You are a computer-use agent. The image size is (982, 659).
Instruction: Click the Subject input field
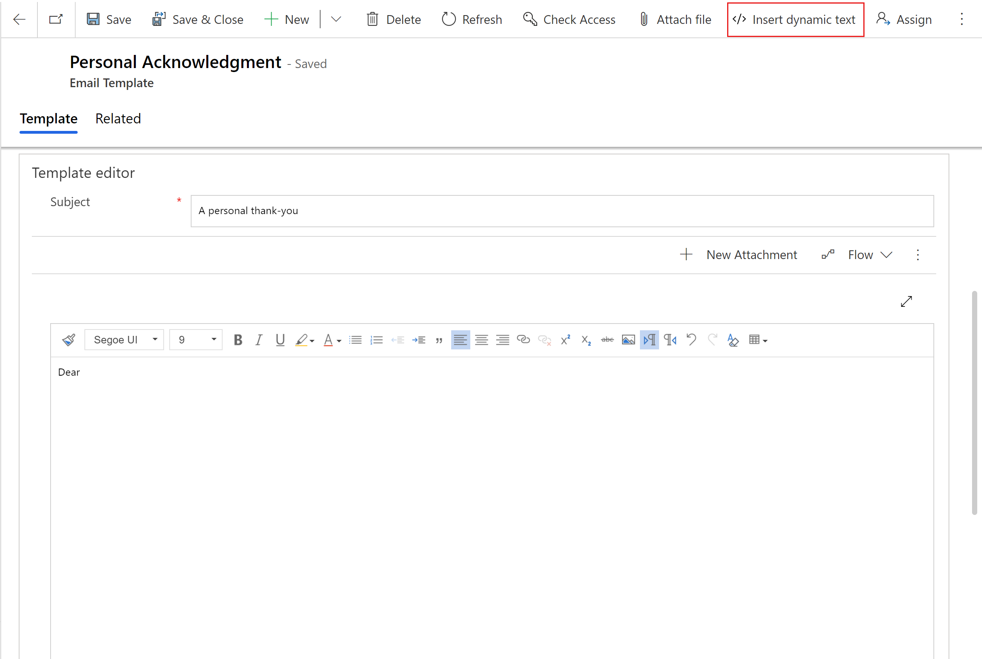562,211
